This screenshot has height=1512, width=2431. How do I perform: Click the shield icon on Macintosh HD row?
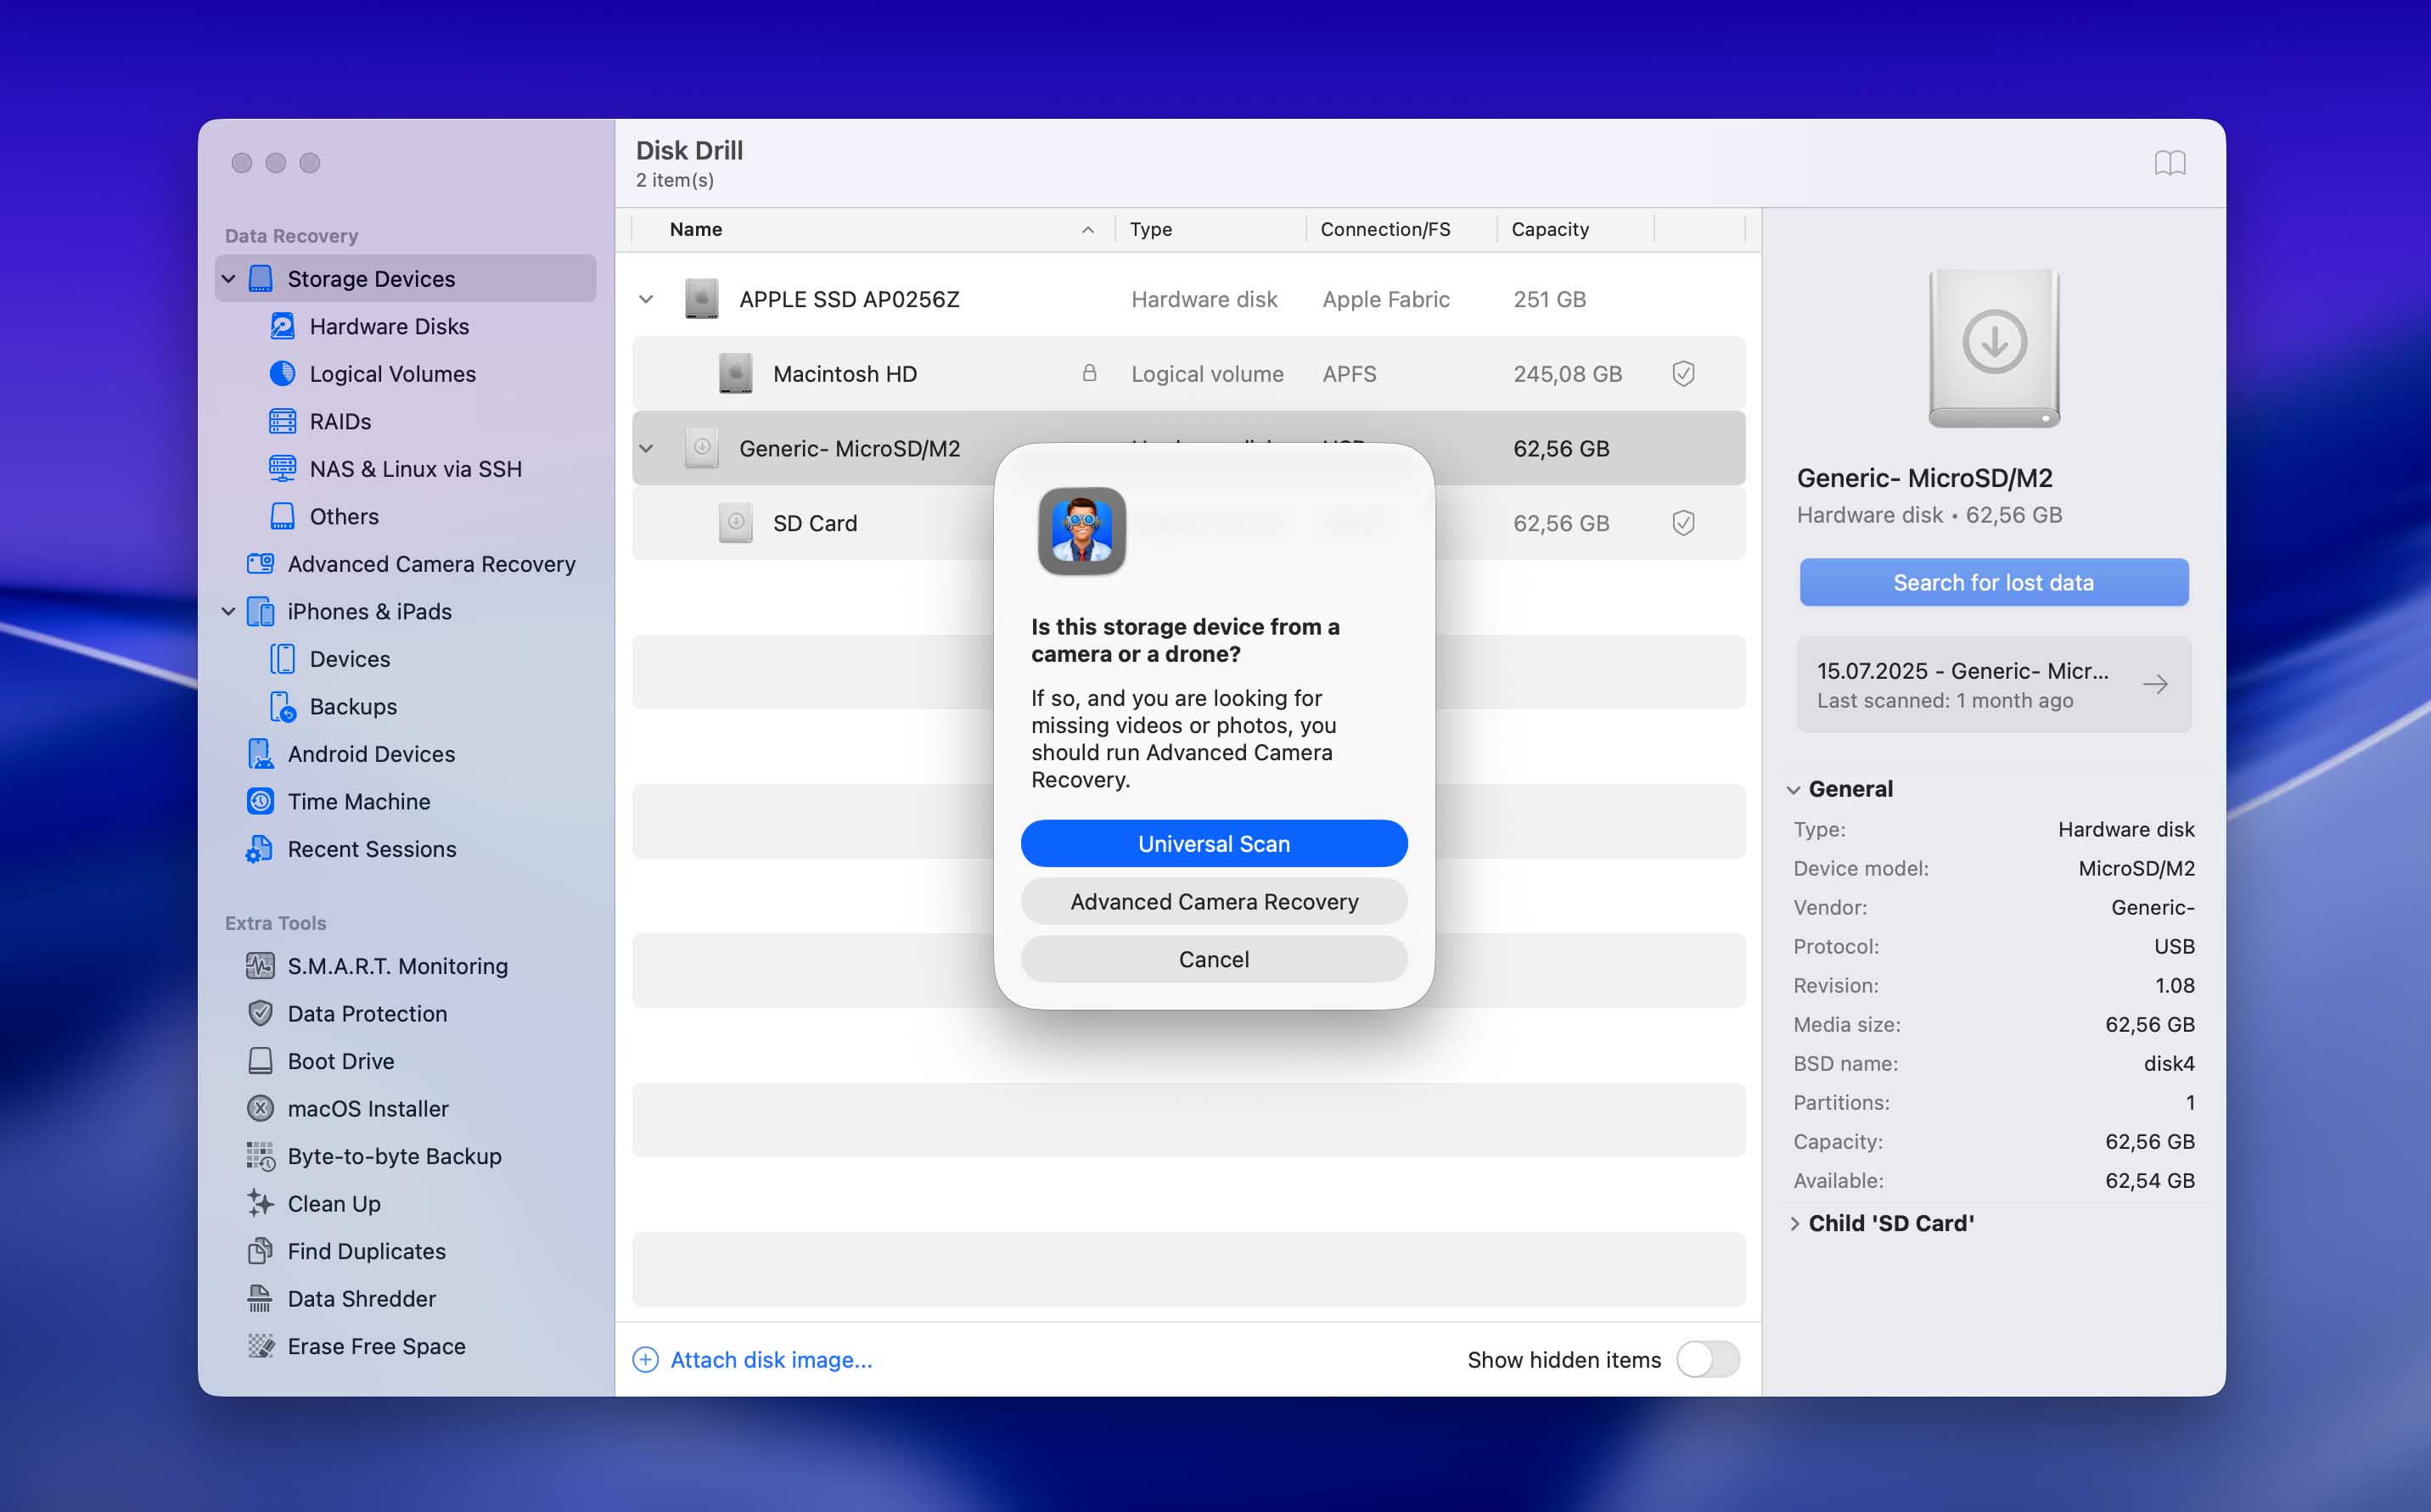coord(1682,373)
